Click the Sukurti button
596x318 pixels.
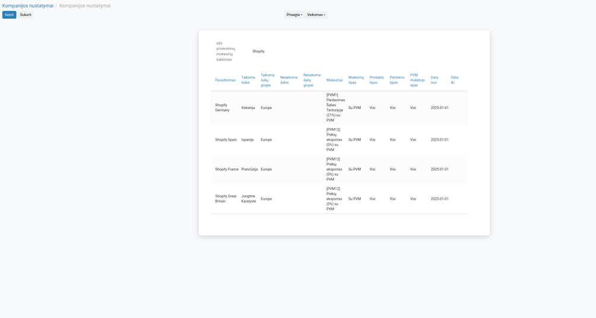pos(26,15)
